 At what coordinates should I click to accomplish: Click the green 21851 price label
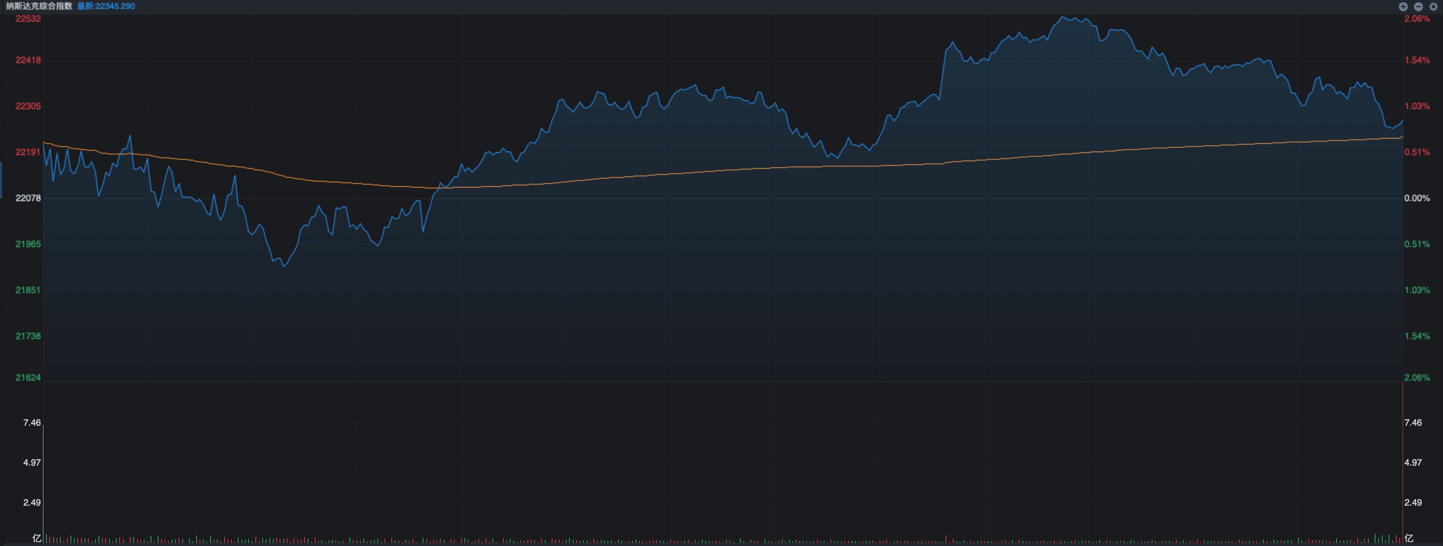point(28,290)
